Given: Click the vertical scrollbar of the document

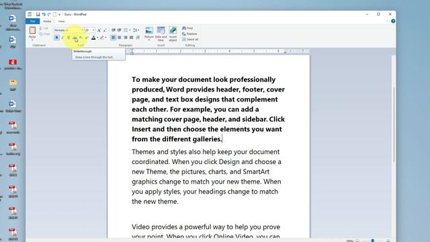Looking at the screenshot, I should [394, 125].
